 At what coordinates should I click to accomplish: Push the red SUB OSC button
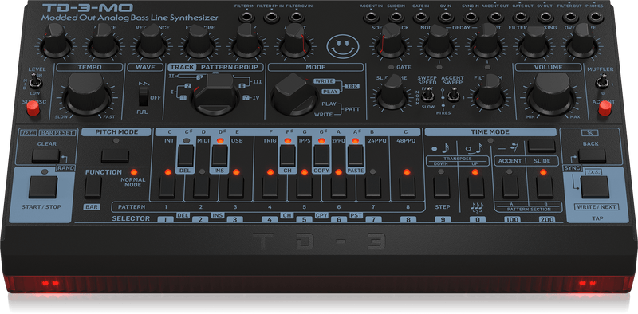pyautogui.click(x=33, y=108)
